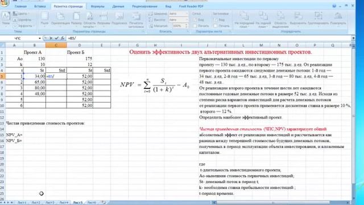The height and width of the screenshot is (205, 364).
Task: Click cell B5 with value 34,00
Action: tap(35, 76)
